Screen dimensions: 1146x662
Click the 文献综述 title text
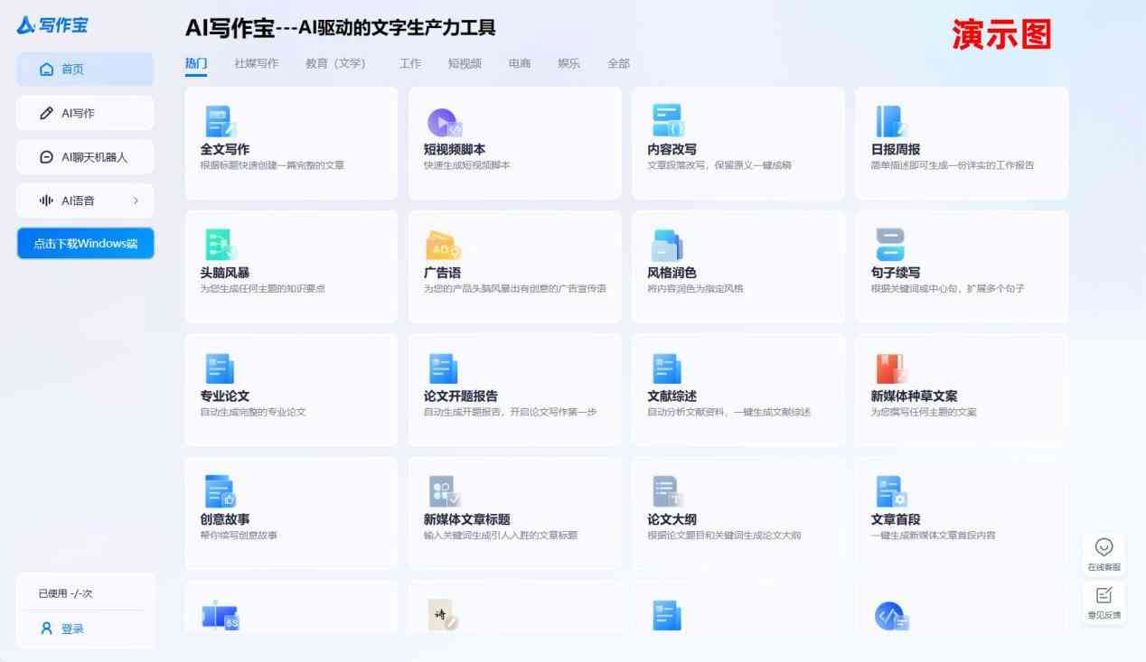tap(672, 396)
